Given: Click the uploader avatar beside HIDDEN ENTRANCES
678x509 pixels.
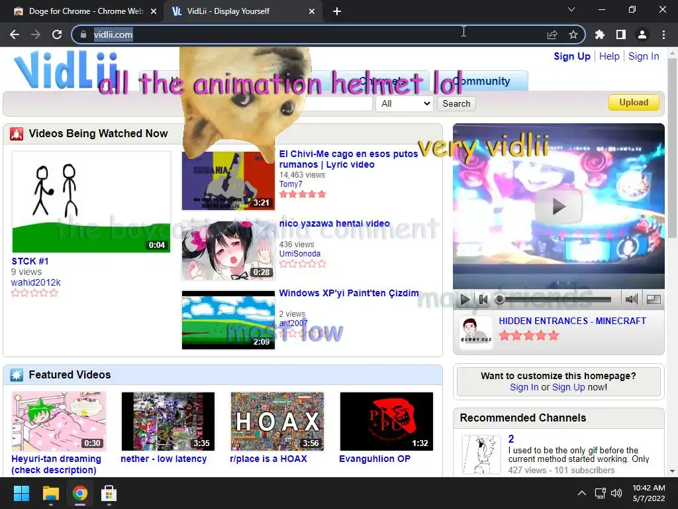Looking at the screenshot, I should click(x=475, y=333).
